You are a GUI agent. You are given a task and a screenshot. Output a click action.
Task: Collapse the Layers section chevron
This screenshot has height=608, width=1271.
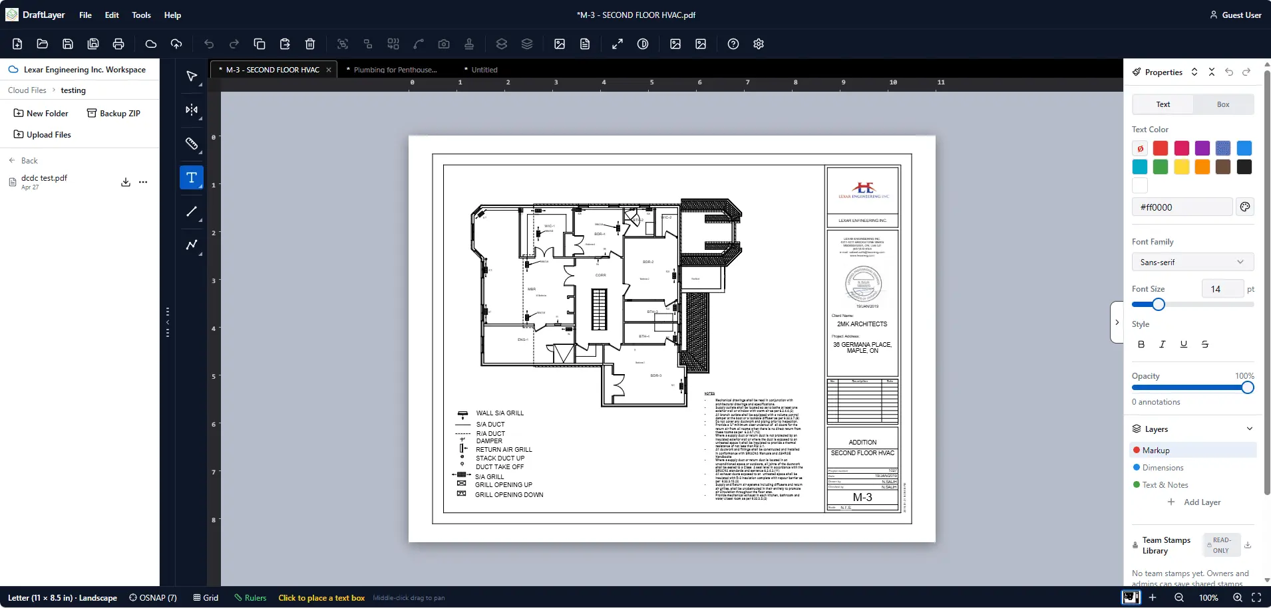pyautogui.click(x=1250, y=429)
